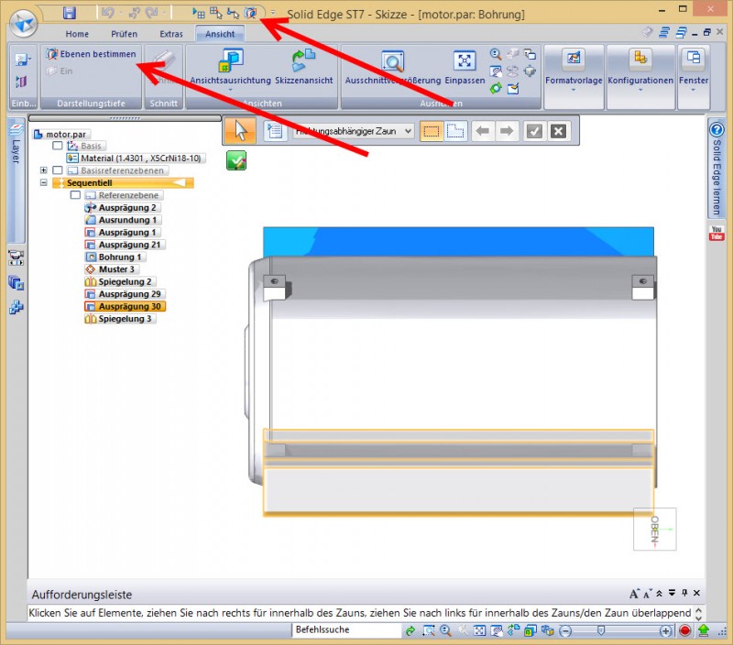Open the Hüllungsabhängiger Zaun dropdown
The image size is (733, 645).
407,131
